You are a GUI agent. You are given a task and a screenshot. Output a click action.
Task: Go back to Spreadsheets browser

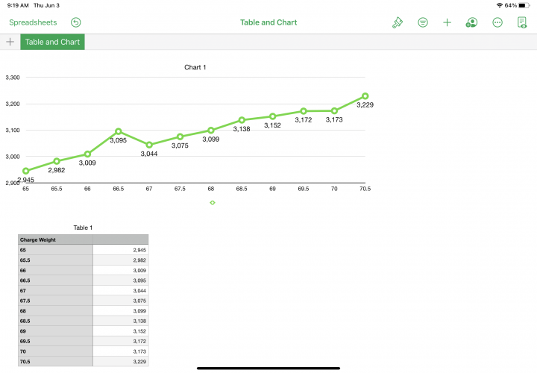pos(33,22)
